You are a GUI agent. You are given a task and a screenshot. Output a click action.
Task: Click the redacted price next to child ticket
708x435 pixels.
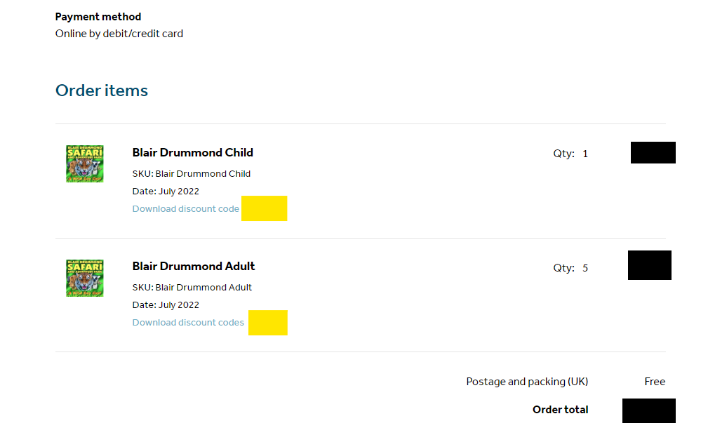653,152
